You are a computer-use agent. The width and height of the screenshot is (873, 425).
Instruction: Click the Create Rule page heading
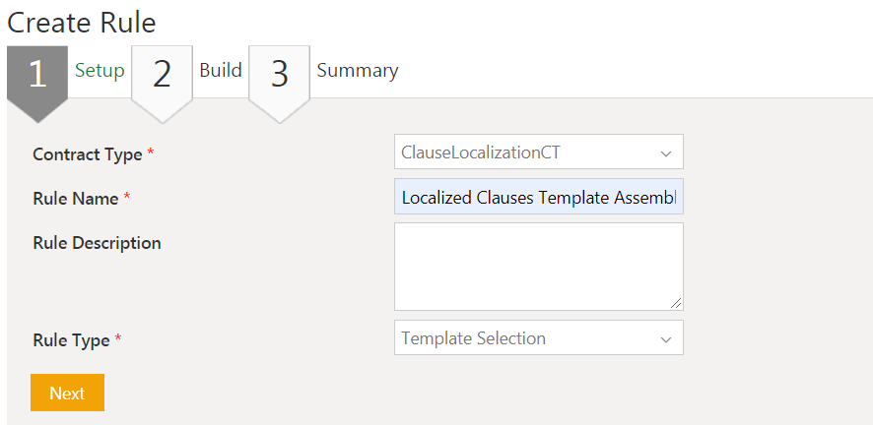(x=82, y=22)
